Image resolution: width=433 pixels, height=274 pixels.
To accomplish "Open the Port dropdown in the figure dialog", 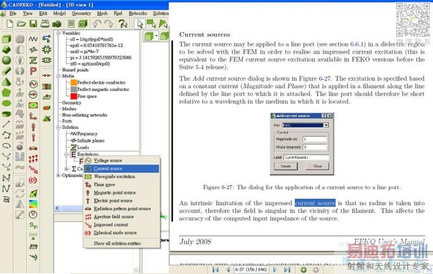I will pyautogui.click(x=326, y=125).
